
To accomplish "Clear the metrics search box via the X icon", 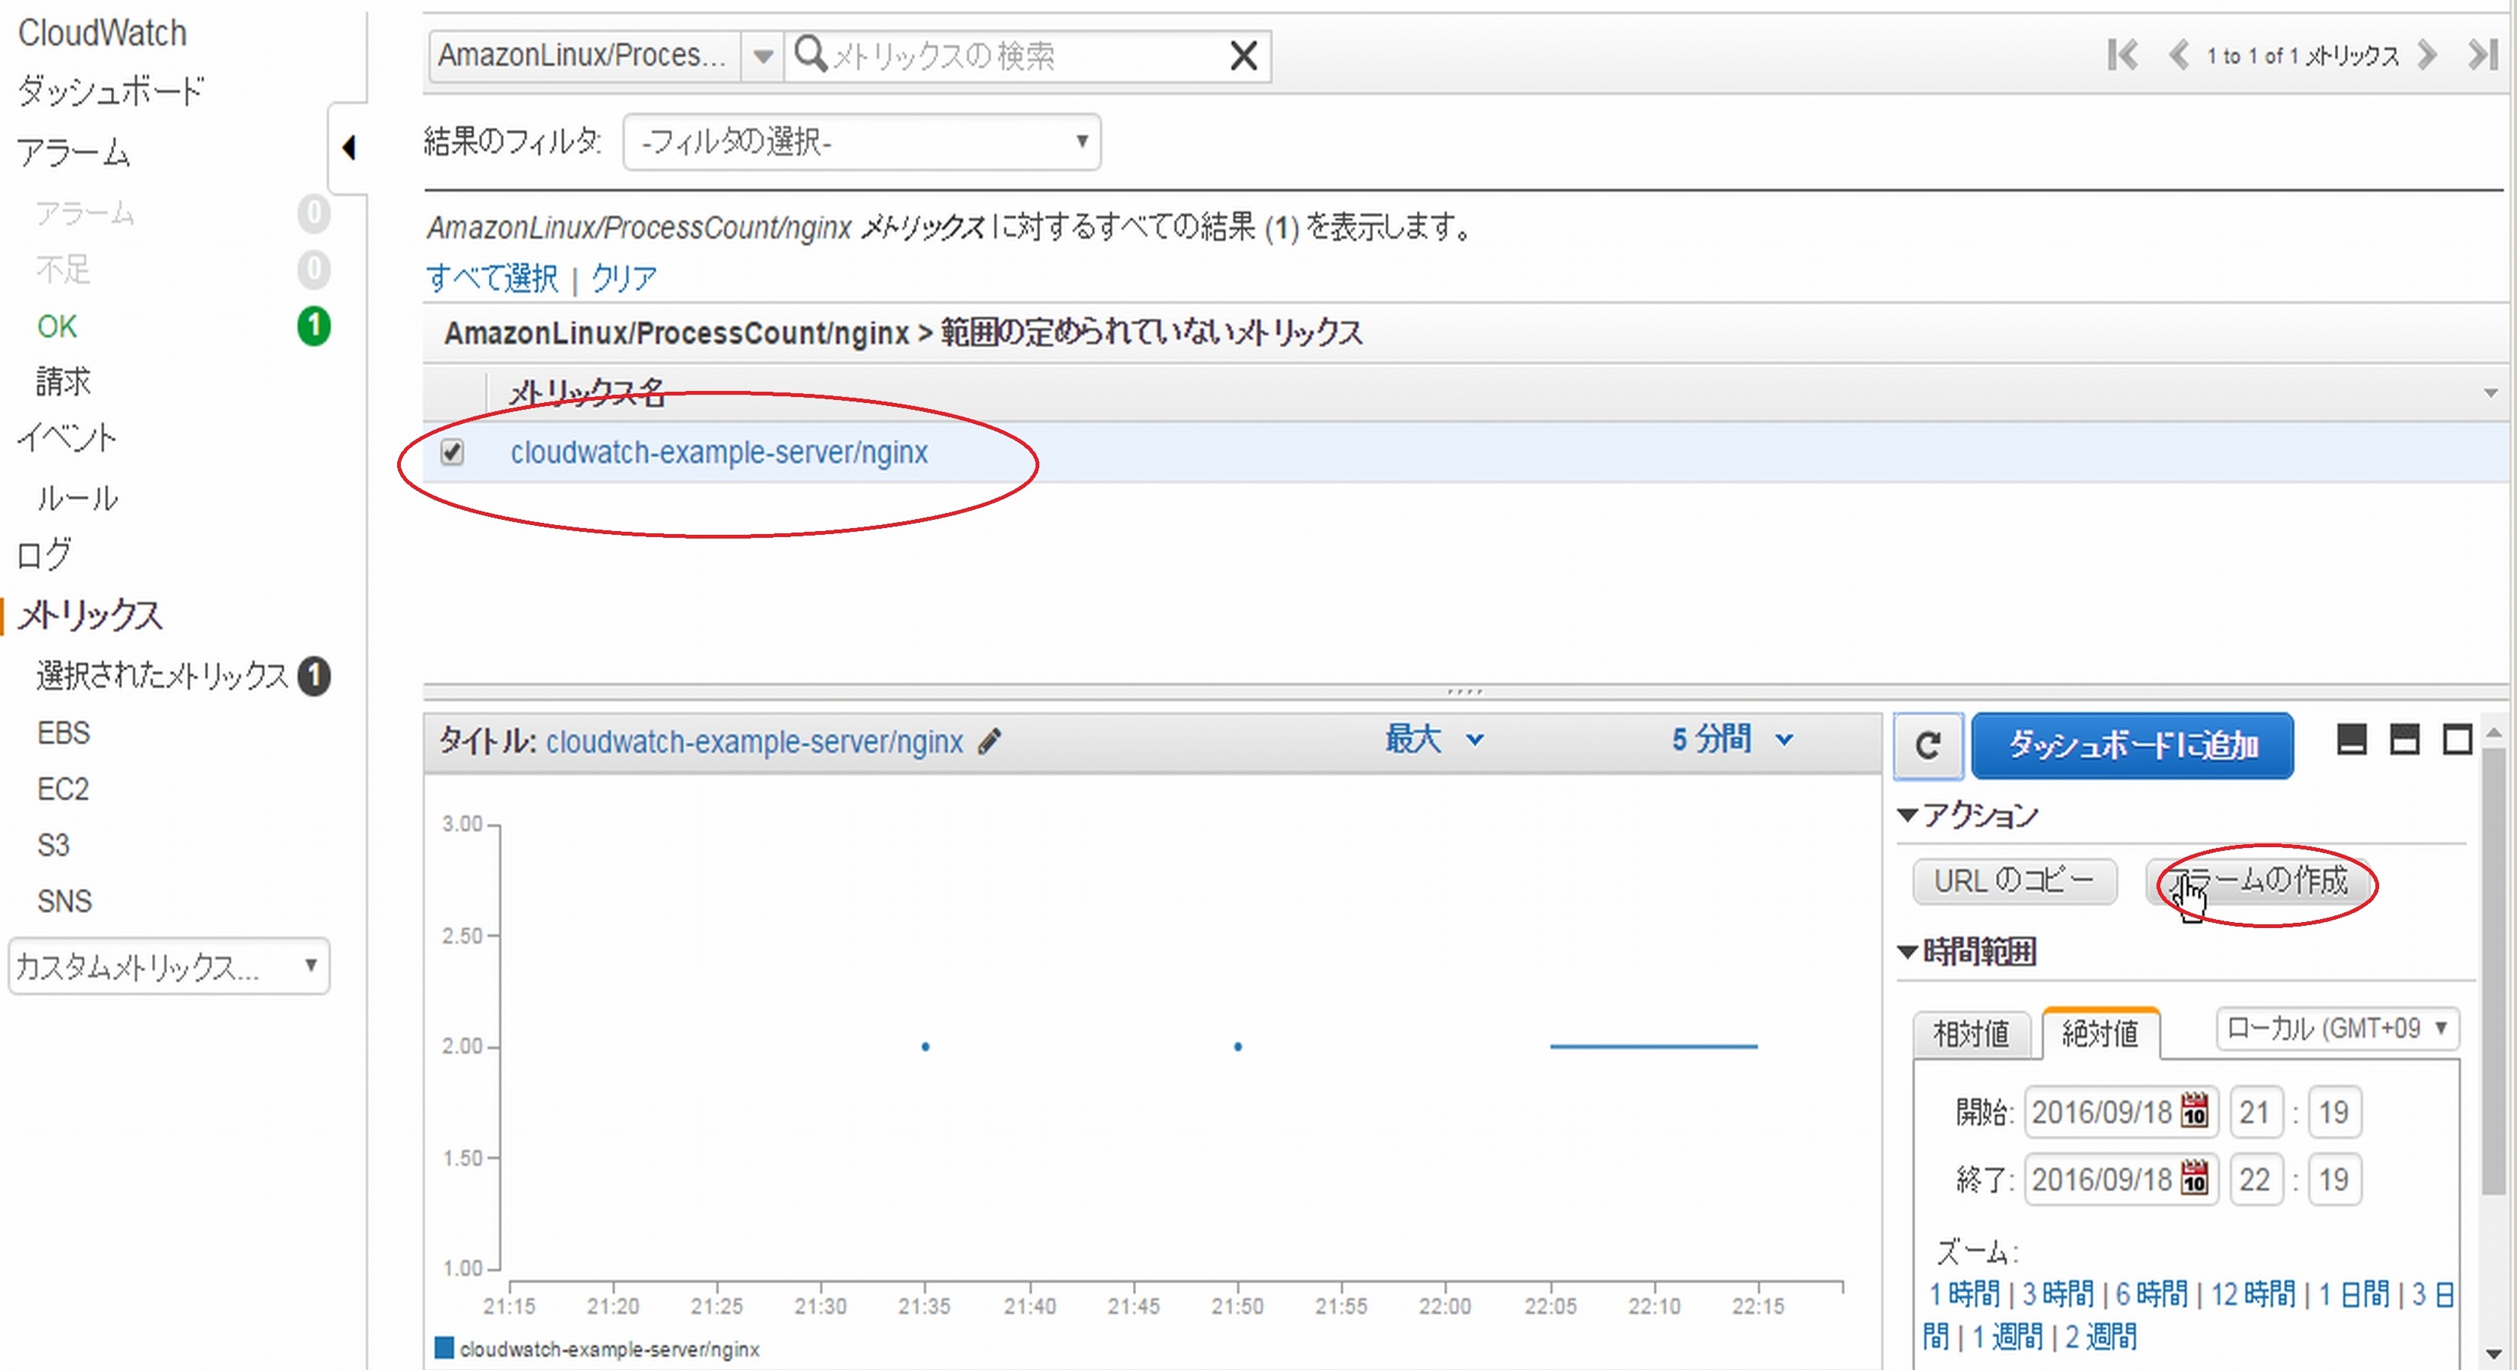I will (x=1243, y=55).
